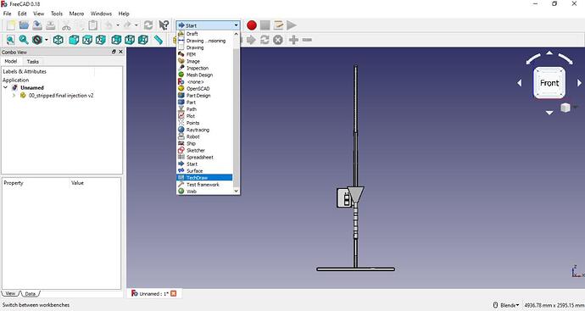Image resolution: width=585 pixels, height=311 pixels.
Task: Click the Front face of navigation cube
Action: [549, 83]
